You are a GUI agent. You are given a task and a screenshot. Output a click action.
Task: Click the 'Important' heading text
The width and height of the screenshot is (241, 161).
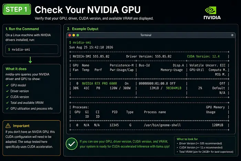(21, 126)
